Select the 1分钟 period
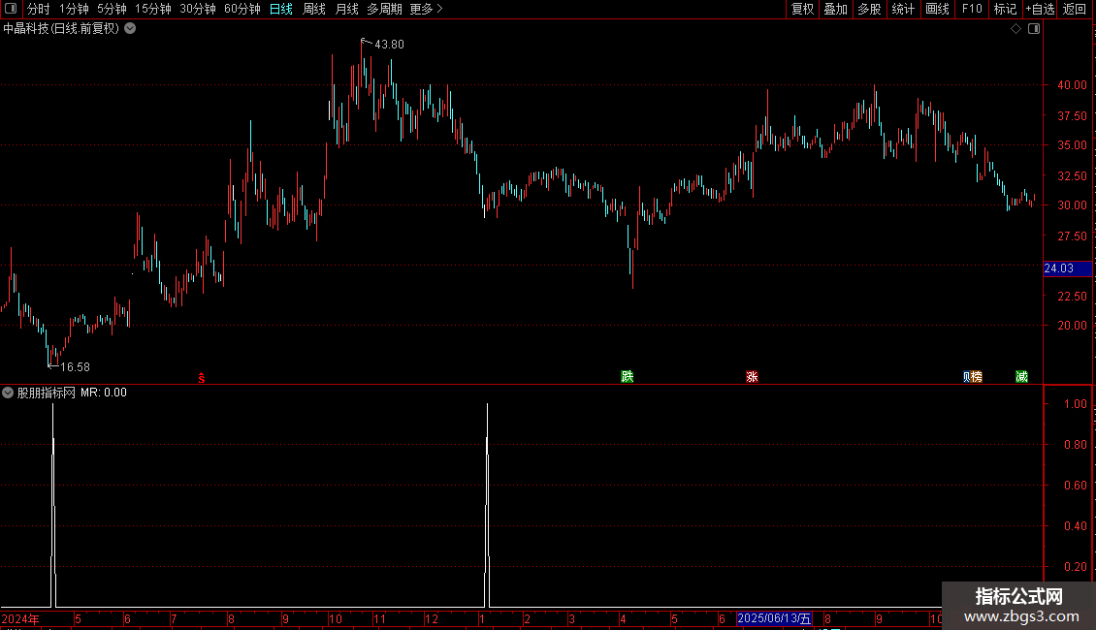This screenshot has width=1096, height=630. click(x=74, y=9)
